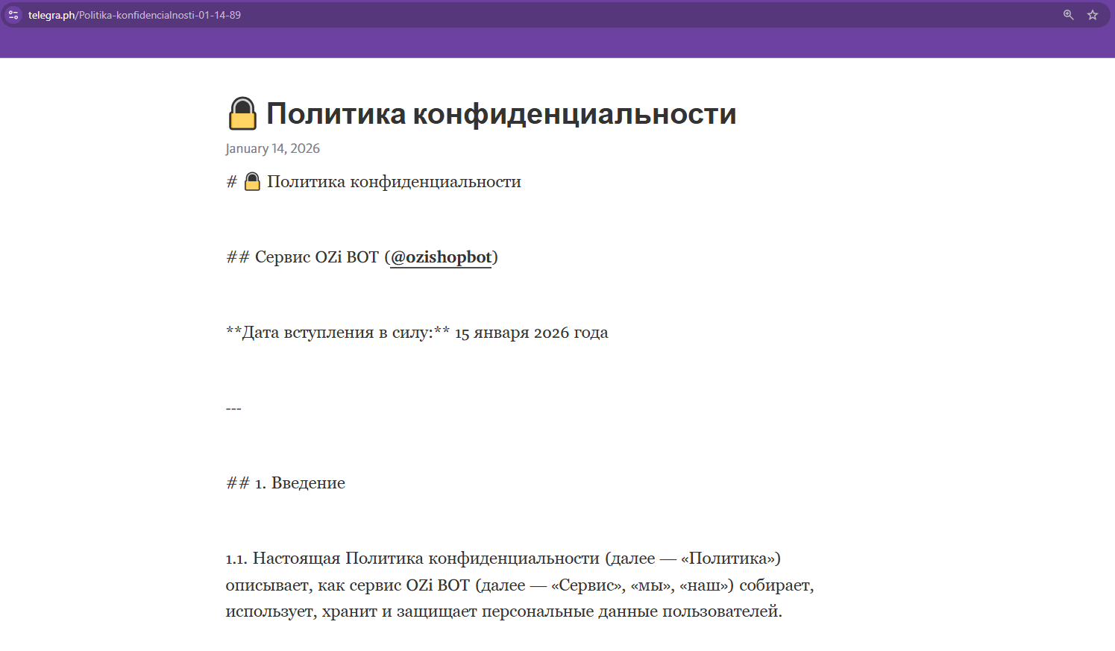1115x651 pixels.
Task: Click the small lock emoji in the body line
Action: [252, 182]
